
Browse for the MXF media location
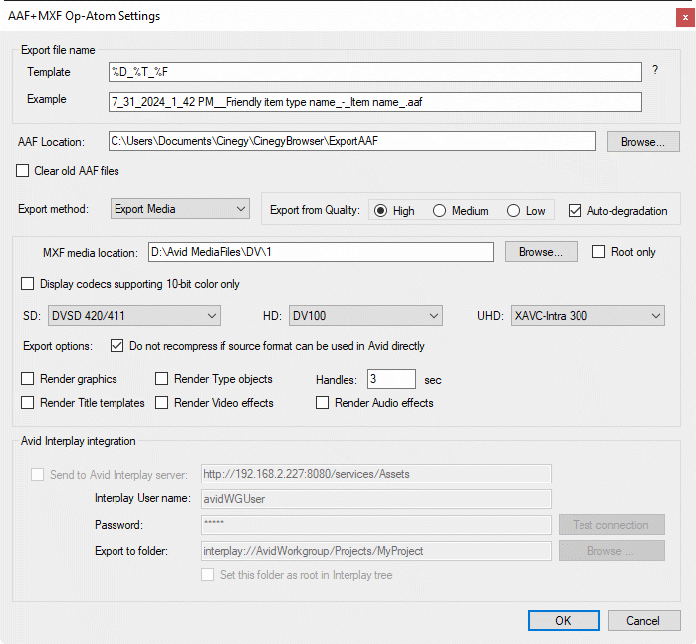coord(541,252)
